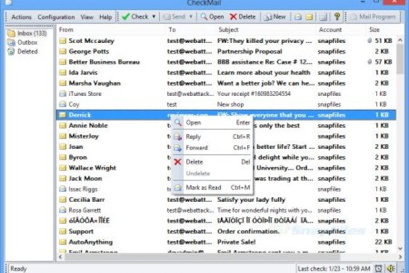Open the Outbox folder
This screenshot has width=409, height=273.
click(27, 42)
